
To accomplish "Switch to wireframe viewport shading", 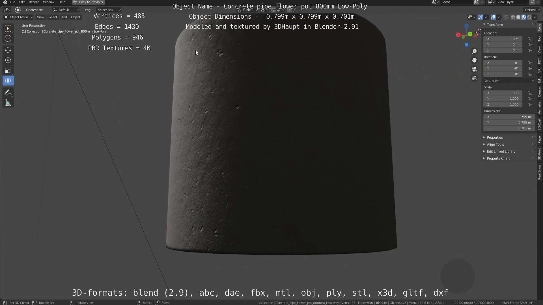I will (513, 17).
